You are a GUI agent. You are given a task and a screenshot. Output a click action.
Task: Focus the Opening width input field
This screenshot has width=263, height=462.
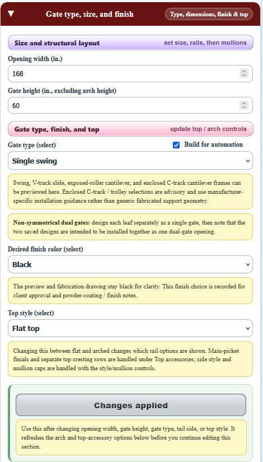[x=130, y=74]
